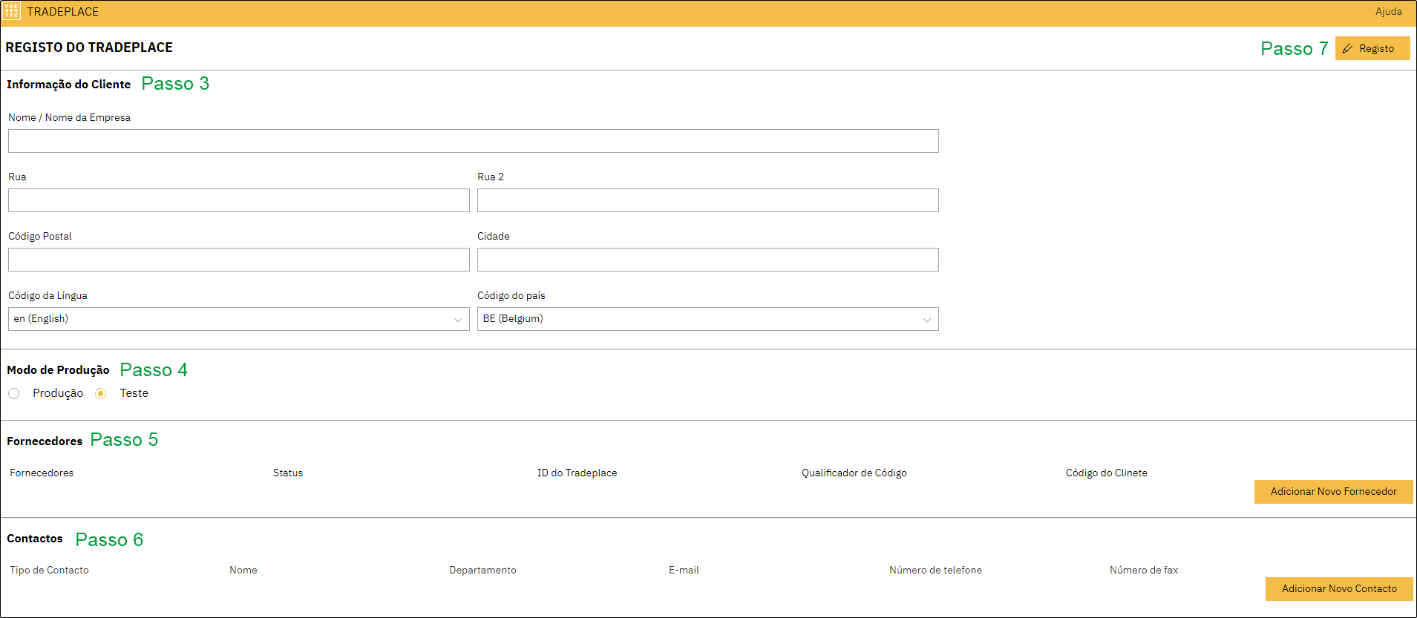
Task: Select the Código Postal text box
Action: coord(239,260)
